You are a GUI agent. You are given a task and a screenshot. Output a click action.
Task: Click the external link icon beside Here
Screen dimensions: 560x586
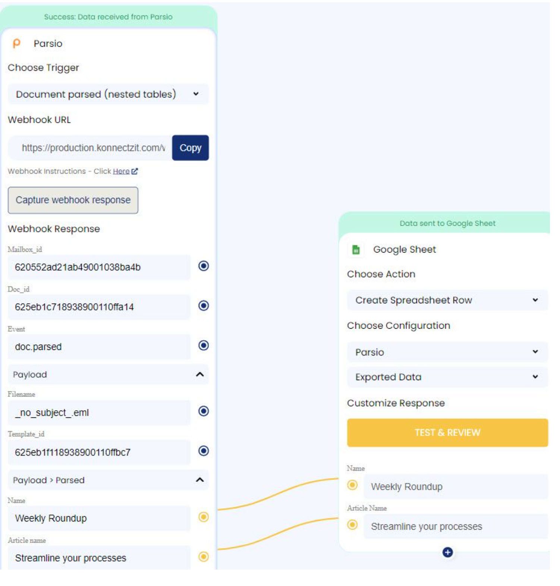tap(135, 171)
